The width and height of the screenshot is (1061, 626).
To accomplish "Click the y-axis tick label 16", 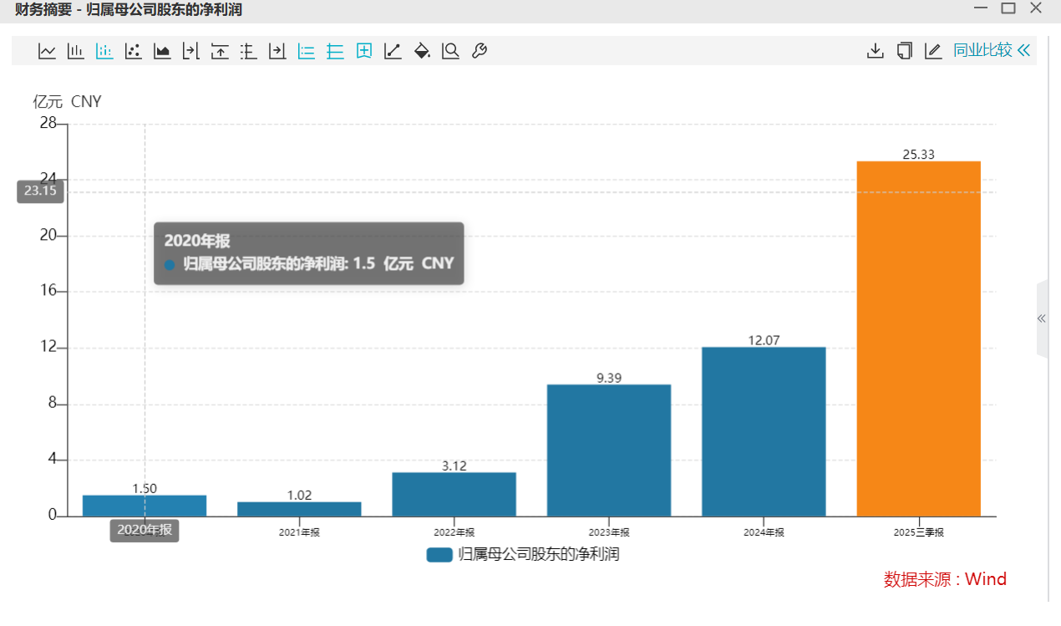I will (48, 291).
